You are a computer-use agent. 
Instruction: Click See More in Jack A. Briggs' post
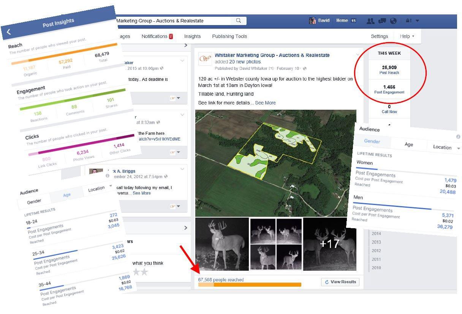tap(141, 193)
